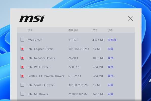Screen dimensions: 151x101
Task: Click the 2.7 MB size value
Action: [x=97, y=49]
